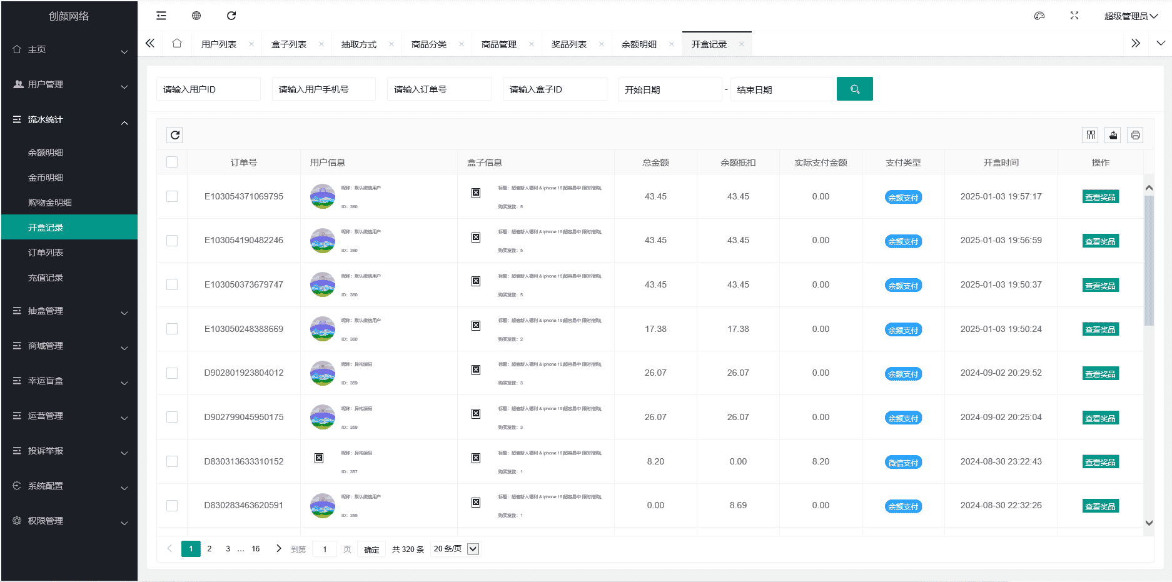Go to page 2 of results

(x=210, y=549)
